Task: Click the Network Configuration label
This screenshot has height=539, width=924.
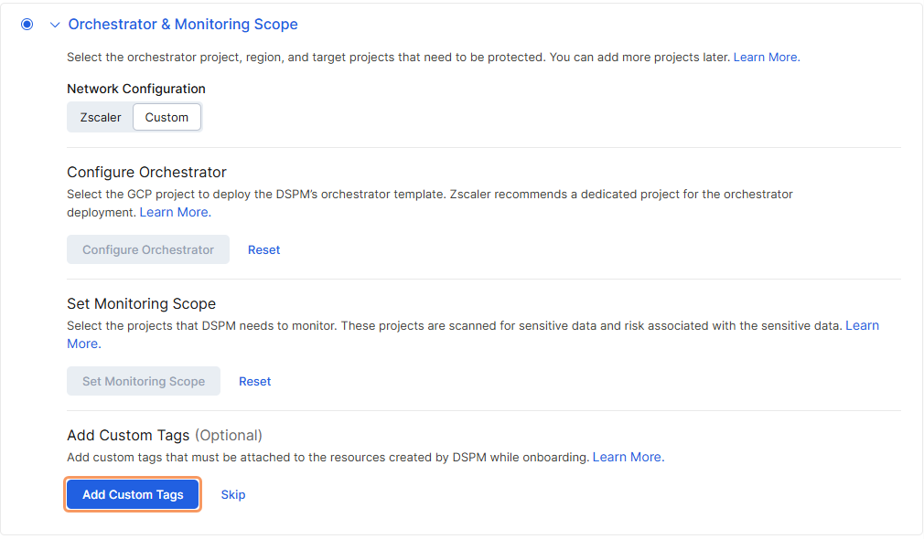Action: [x=136, y=89]
